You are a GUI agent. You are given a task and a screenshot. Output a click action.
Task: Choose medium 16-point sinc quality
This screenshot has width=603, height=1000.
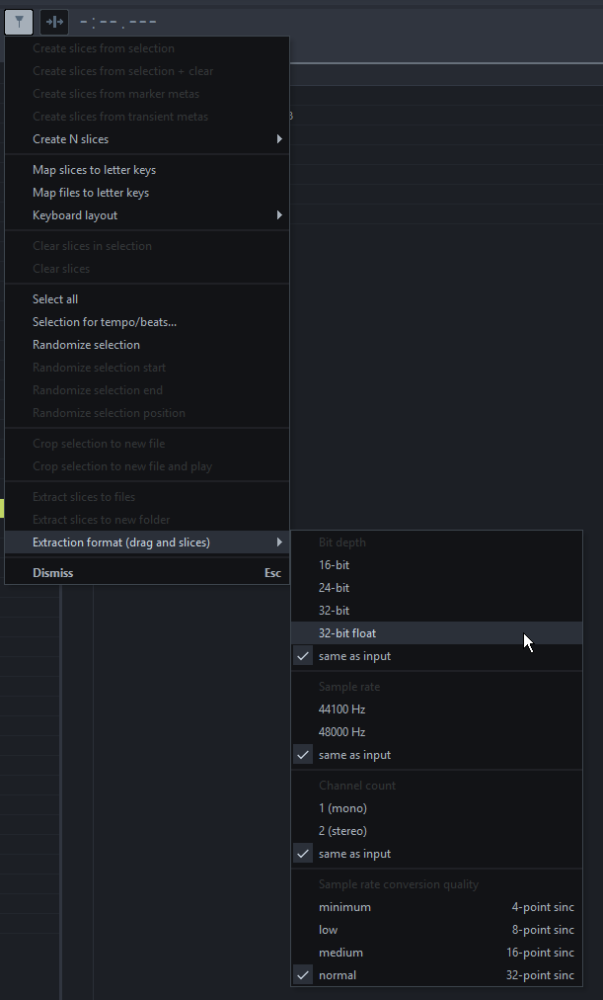click(x=434, y=953)
